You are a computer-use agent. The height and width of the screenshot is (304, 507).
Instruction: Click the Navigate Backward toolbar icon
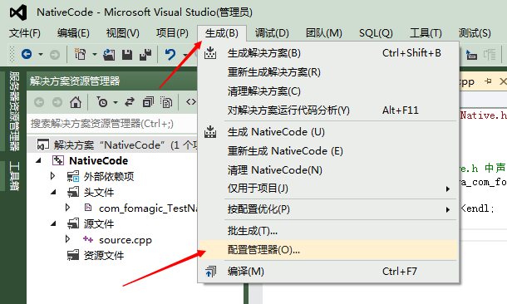click(27, 54)
